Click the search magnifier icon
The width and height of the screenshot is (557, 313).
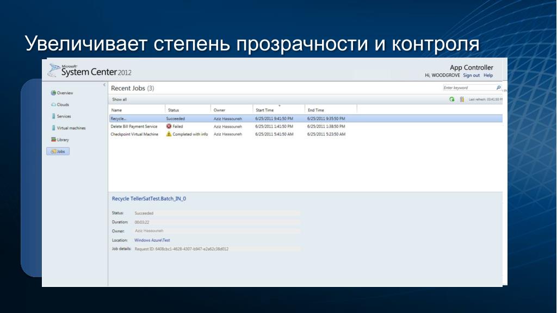(x=499, y=87)
